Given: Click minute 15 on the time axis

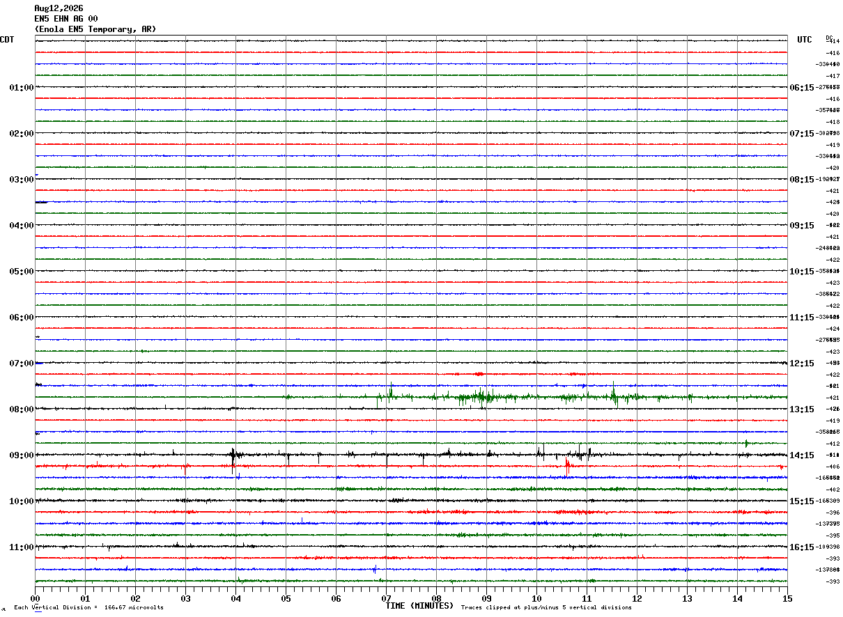Looking at the screenshot, I should coord(787,598).
